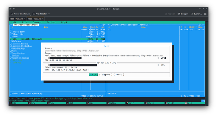Close the first 10.26.3.10 tab

pos(25,19)
